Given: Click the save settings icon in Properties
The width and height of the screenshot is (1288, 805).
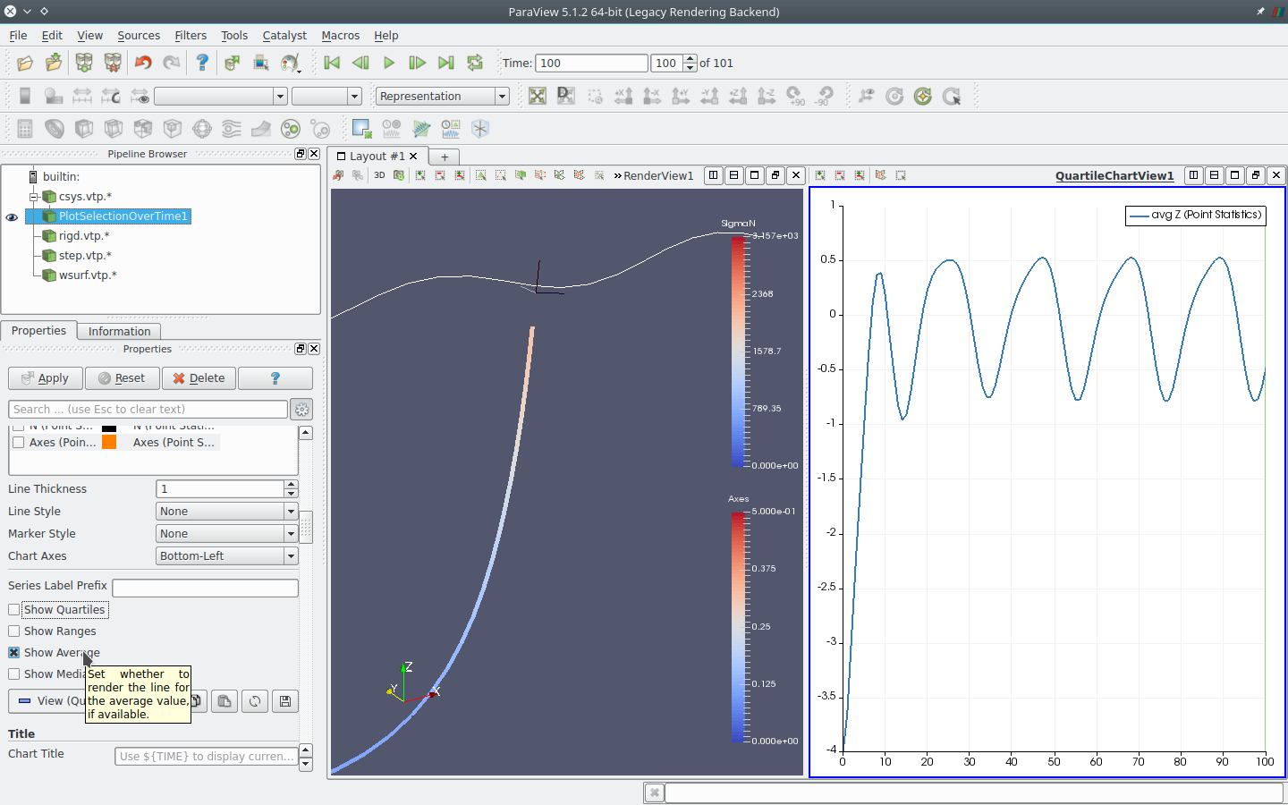Looking at the screenshot, I should [x=285, y=701].
